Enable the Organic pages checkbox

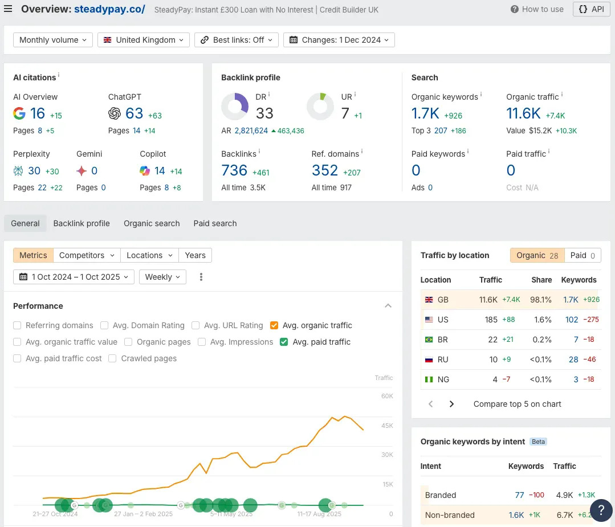128,342
